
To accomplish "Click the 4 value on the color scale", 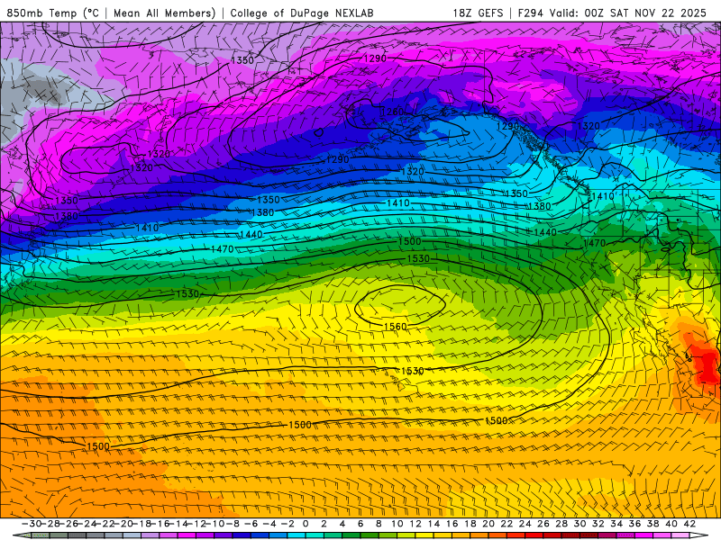I will coord(342,524).
